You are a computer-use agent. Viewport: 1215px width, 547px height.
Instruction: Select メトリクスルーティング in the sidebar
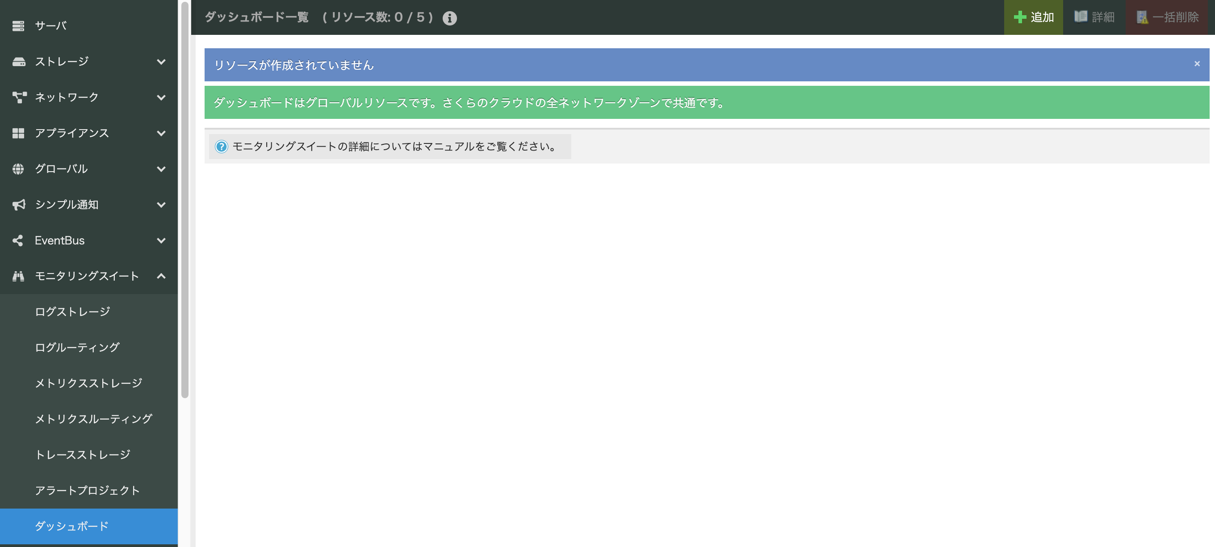pyautogui.click(x=93, y=419)
